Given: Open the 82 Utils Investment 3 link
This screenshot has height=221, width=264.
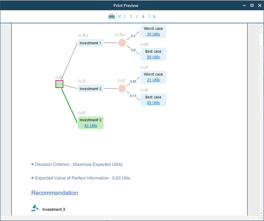Looking at the screenshot, I should click(91, 126).
